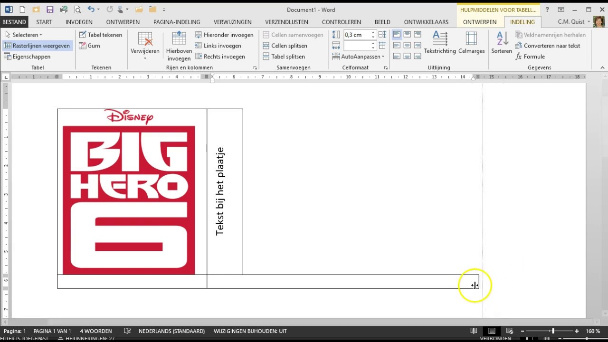Image resolution: width=608 pixels, height=342 pixels.
Task: Click distribute rows evenly icon
Action: point(382,35)
